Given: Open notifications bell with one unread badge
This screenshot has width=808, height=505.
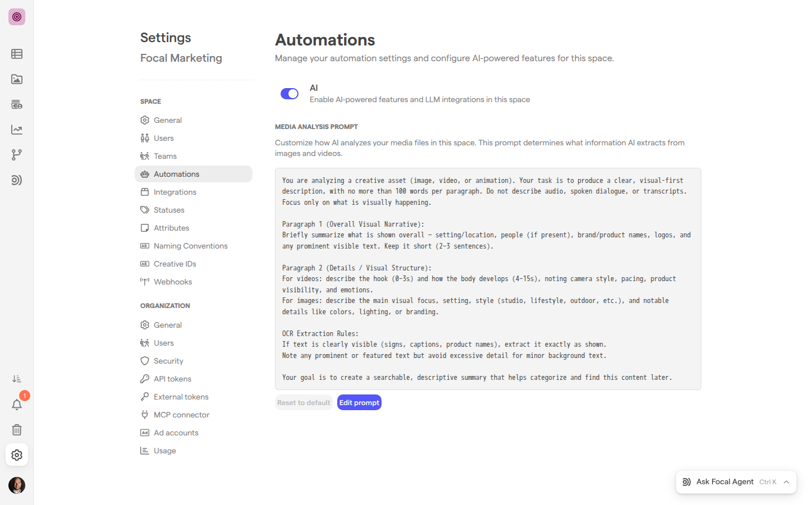Looking at the screenshot, I should (17, 405).
